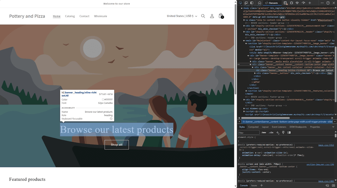337x188 pixels.
Task: Click the Pottery and Pizza store title
Action: pos(27,16)
